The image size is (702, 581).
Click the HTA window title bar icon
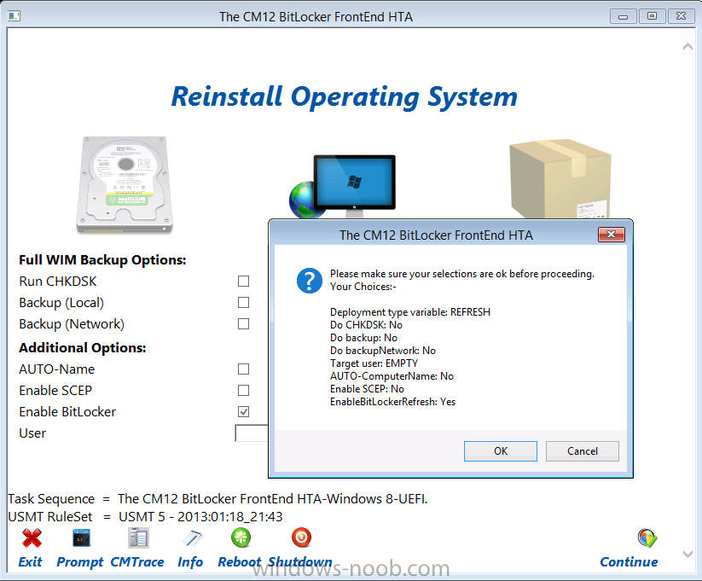point(14,16)
